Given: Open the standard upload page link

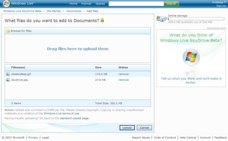Looking at the screenshot, I should [74, 118].
